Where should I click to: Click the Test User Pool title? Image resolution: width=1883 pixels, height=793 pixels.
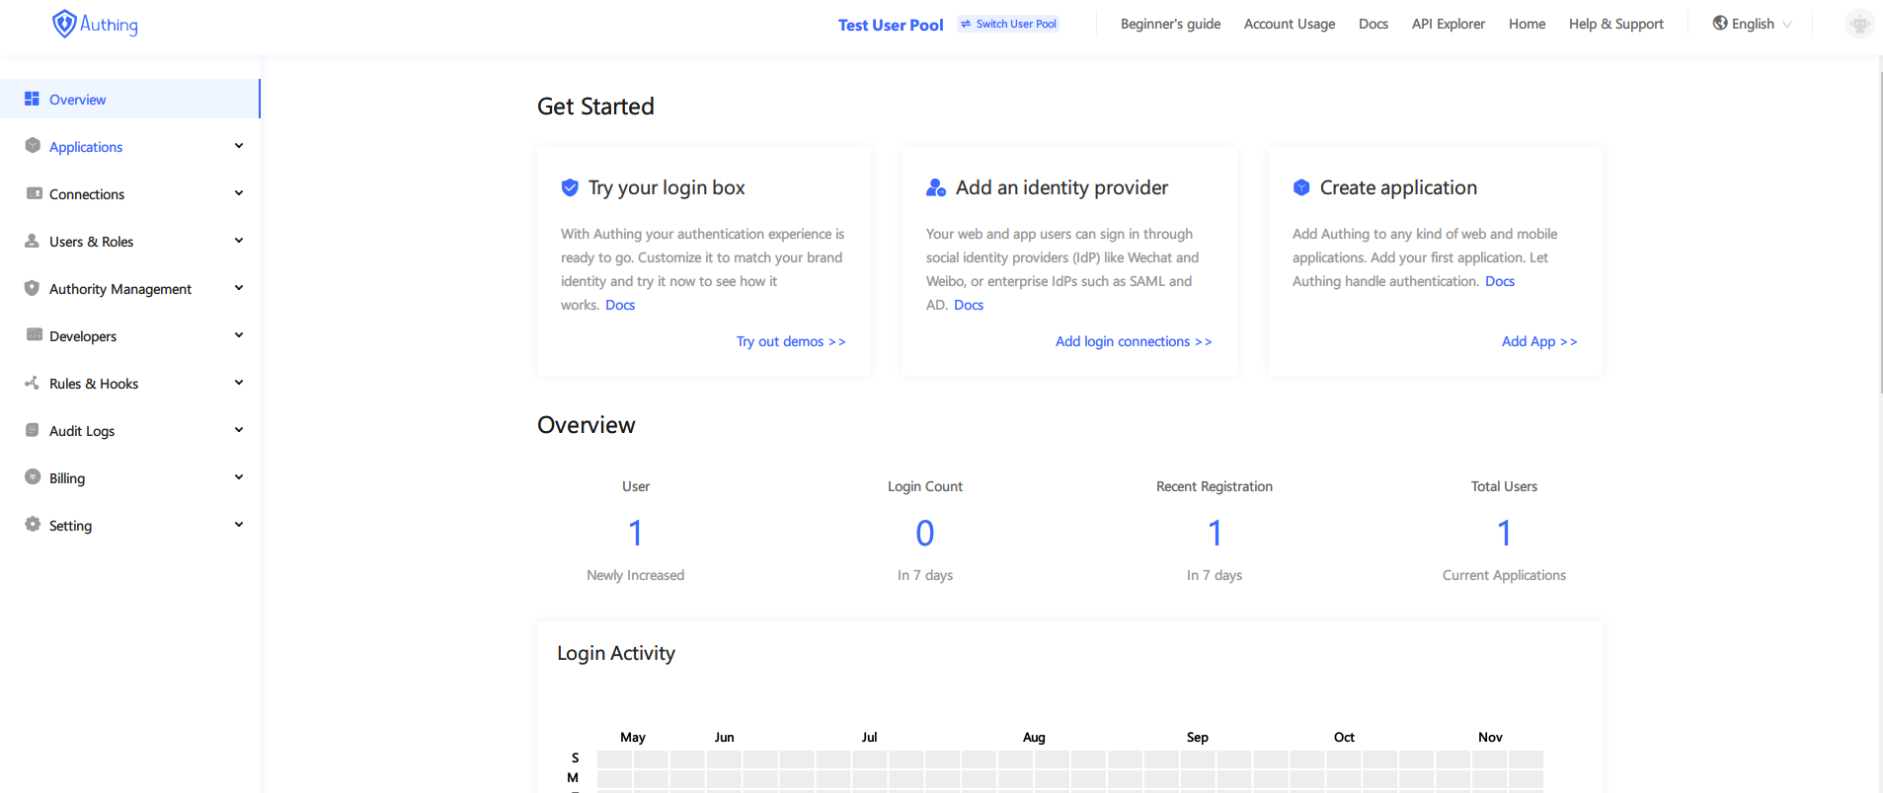coord(891,25)
